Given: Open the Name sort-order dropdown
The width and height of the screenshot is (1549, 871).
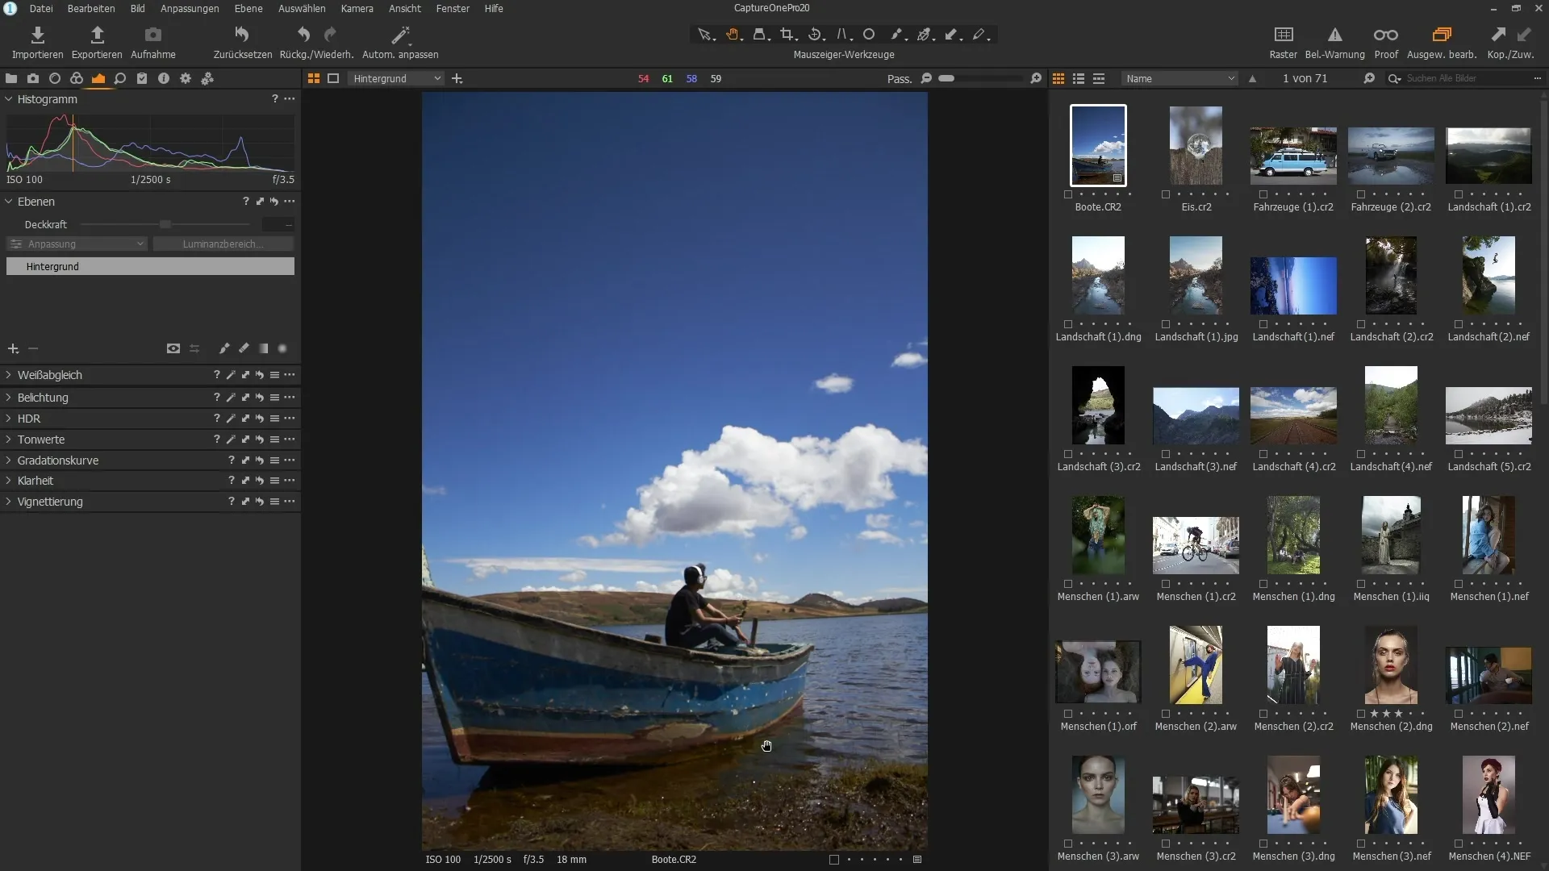Looking at the screenshot, I should (1179, 78).
